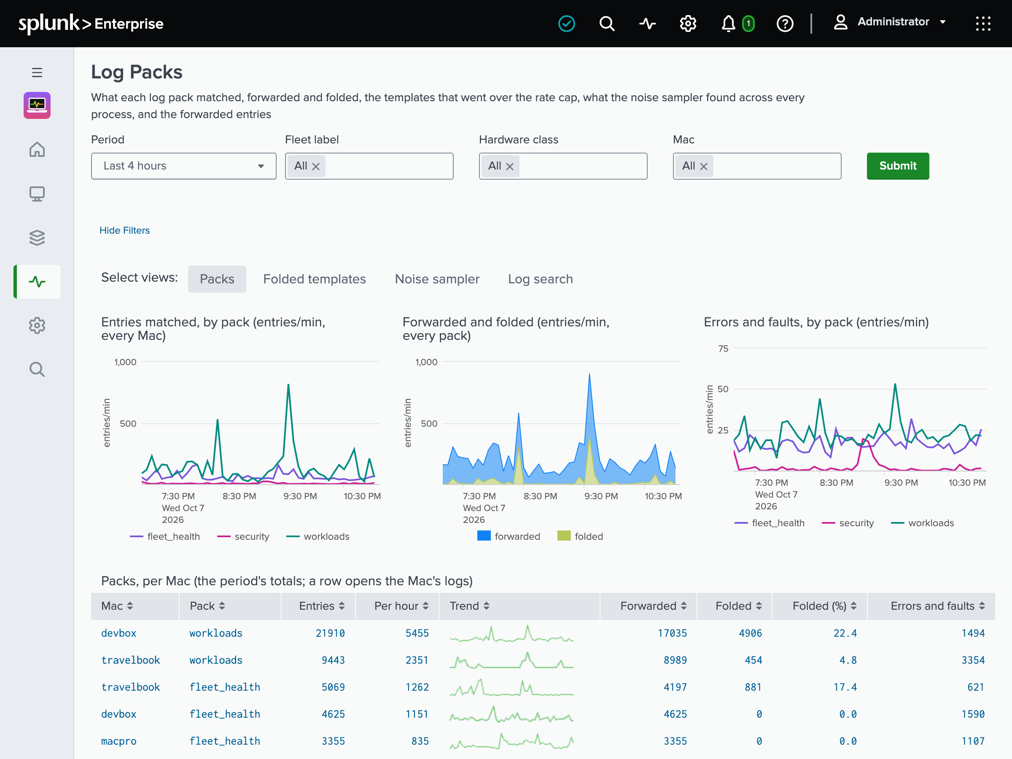
Task: Open the sidebar settings gear
Action: (37, 325)
